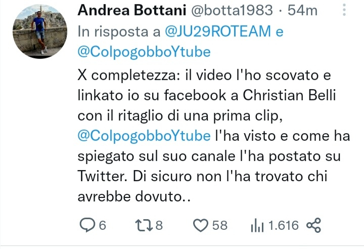364x249 pixels.
Task: Click the @botta1983 username handle
Action: (x=232, y=11)
